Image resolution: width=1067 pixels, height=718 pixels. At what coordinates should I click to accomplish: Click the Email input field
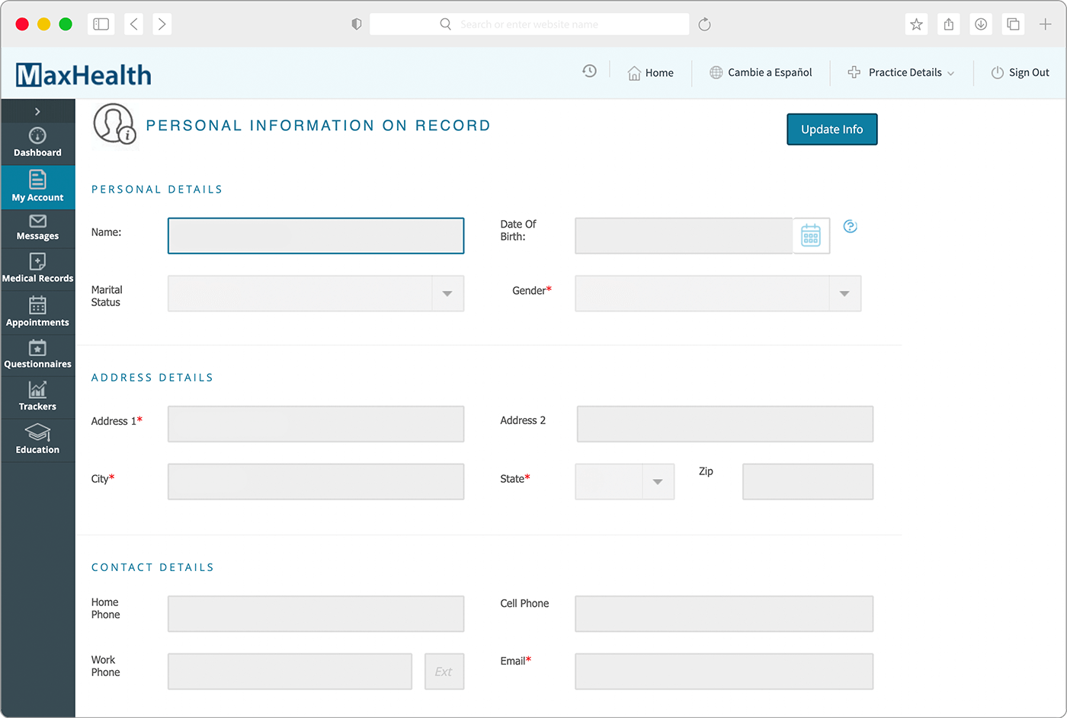click(723, 672)
